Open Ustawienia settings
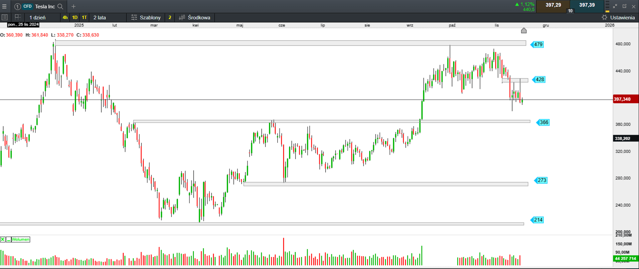 pyautogui.click(x=618, y=17)
